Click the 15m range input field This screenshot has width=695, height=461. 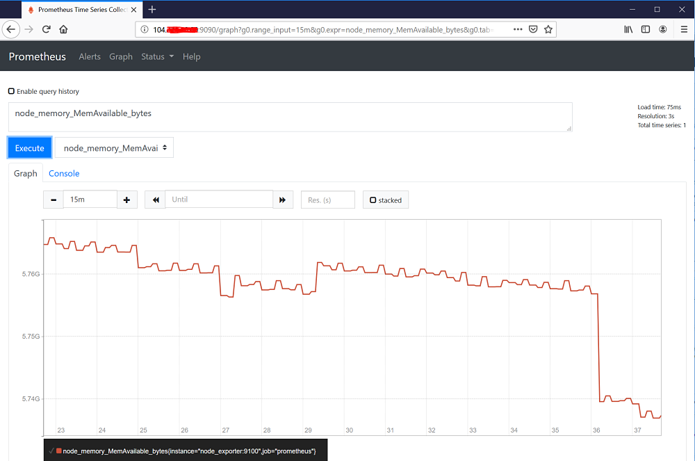[x=90, y=200]
